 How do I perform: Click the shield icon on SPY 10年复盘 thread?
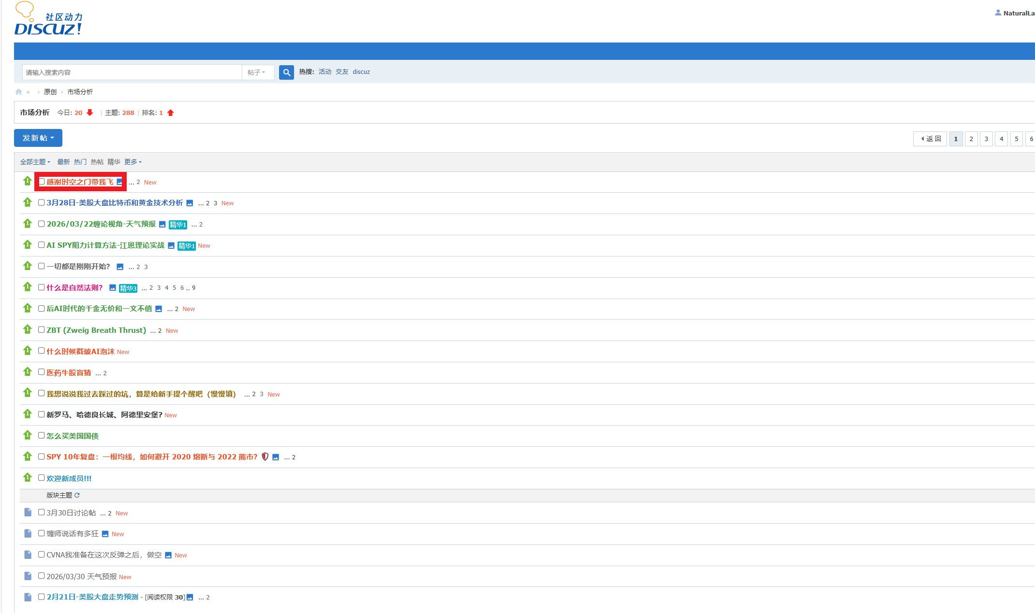(265, 457)
